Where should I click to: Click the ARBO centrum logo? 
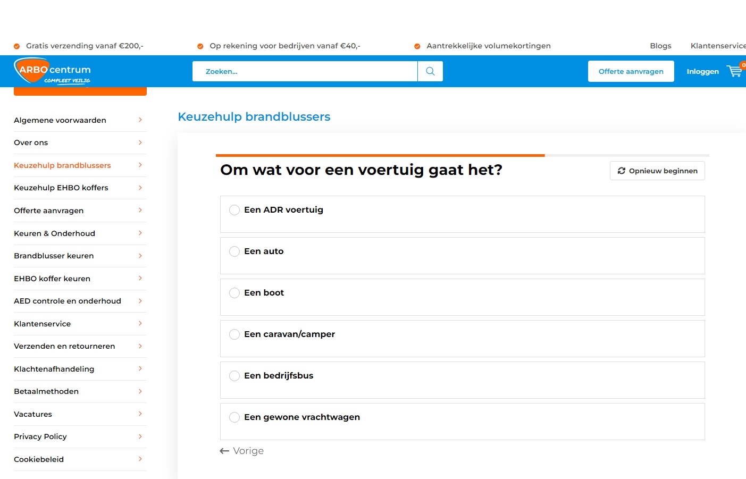pyautogui.click(x=53, y=72)
